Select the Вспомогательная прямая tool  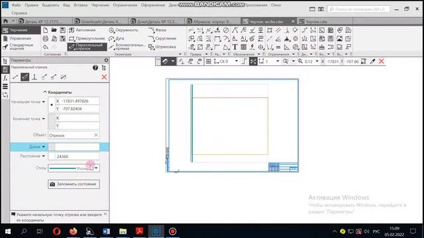pos(127,47)
